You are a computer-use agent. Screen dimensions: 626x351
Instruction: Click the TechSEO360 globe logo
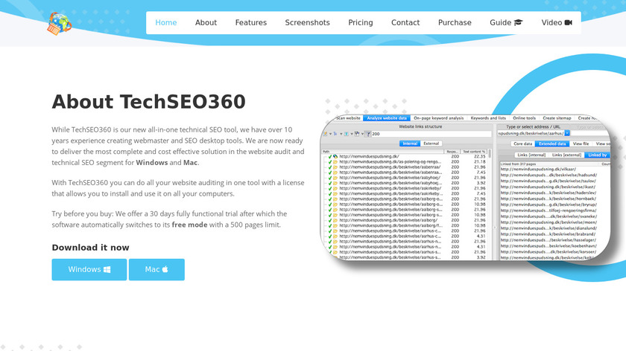[59, 24]
